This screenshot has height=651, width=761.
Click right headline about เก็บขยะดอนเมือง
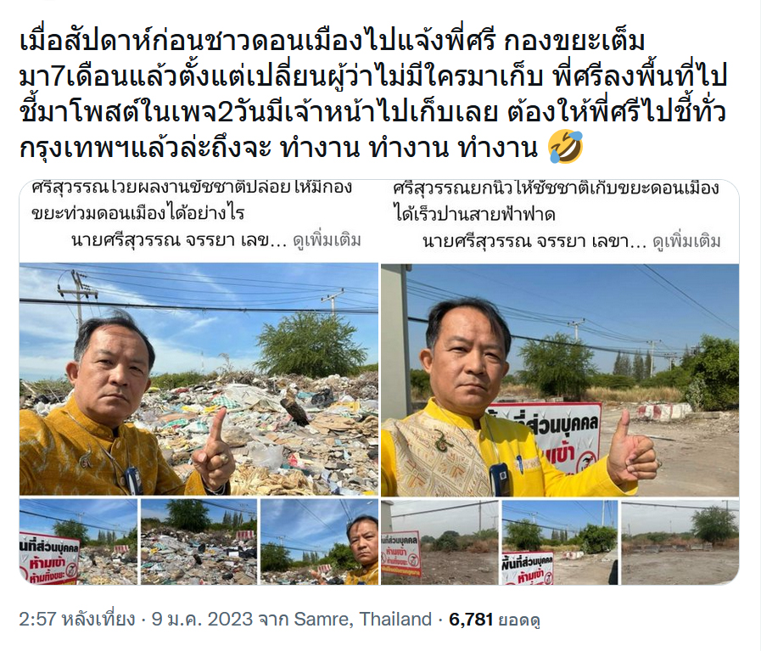[556, 201]
